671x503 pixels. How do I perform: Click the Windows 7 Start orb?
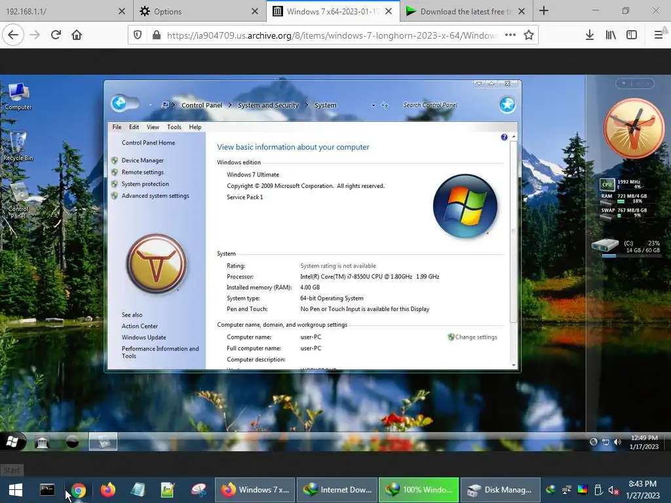tap(12, 441)
